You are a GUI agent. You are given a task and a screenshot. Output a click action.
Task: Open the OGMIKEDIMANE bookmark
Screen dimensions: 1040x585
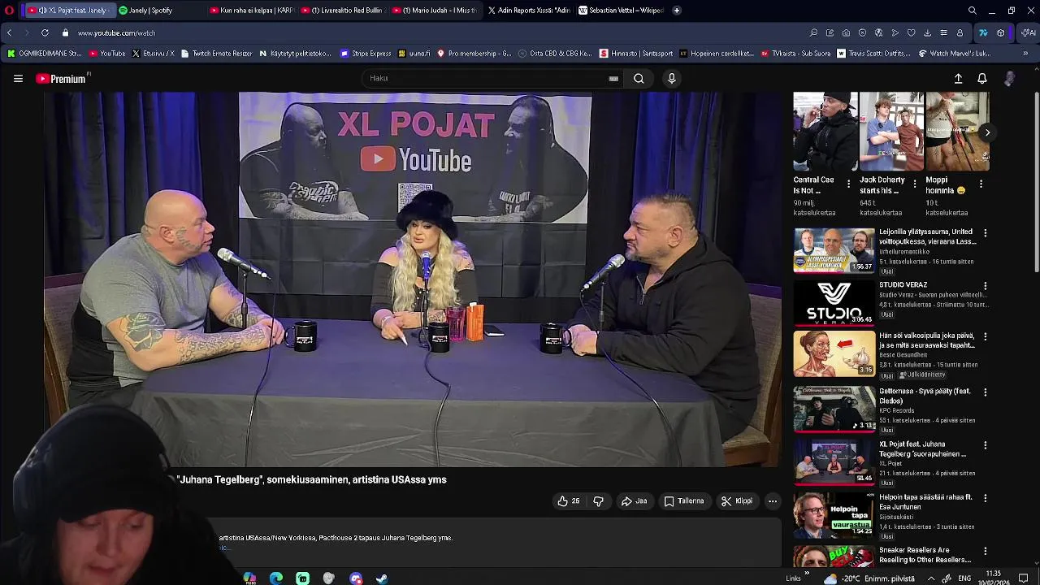(x=45, y=54)
